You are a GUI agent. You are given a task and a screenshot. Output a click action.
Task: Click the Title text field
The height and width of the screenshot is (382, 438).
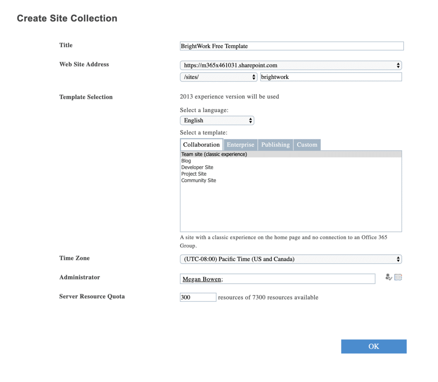[292, 46]
